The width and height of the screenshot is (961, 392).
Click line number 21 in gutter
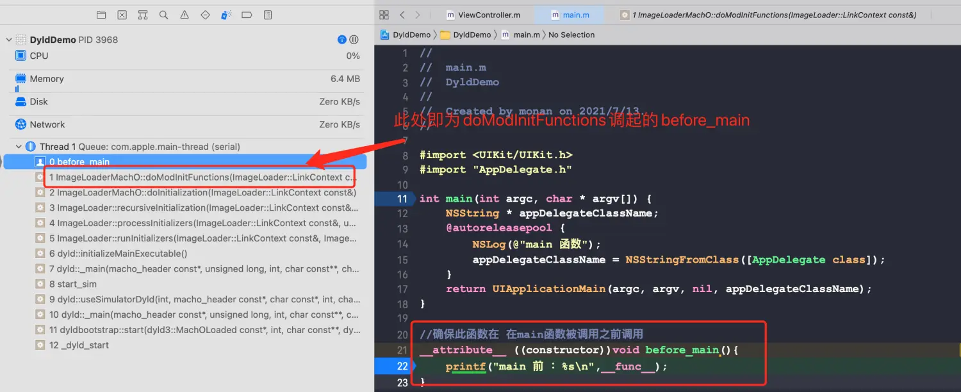coord(402,350)
